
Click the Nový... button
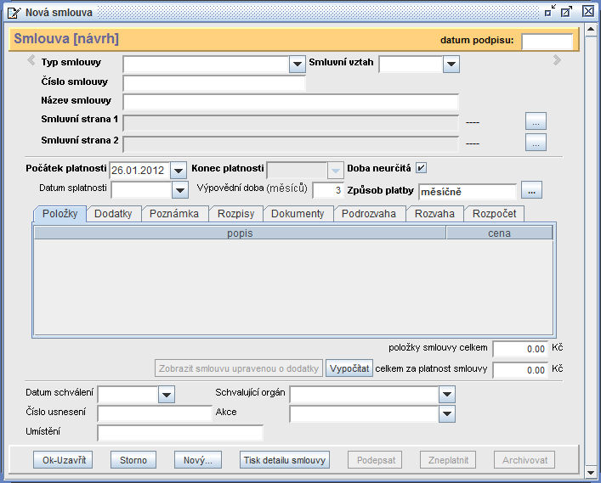pyautogui.click(x=198, y=460)
